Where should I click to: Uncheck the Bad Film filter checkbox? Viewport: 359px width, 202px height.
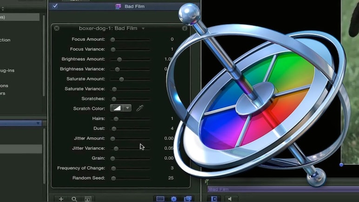[x=55, y=6]
